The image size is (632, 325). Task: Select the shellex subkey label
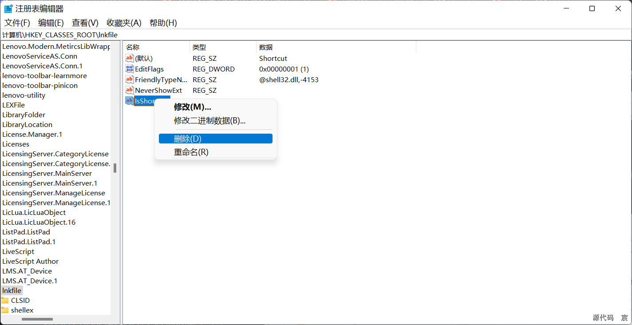point(22,310)
